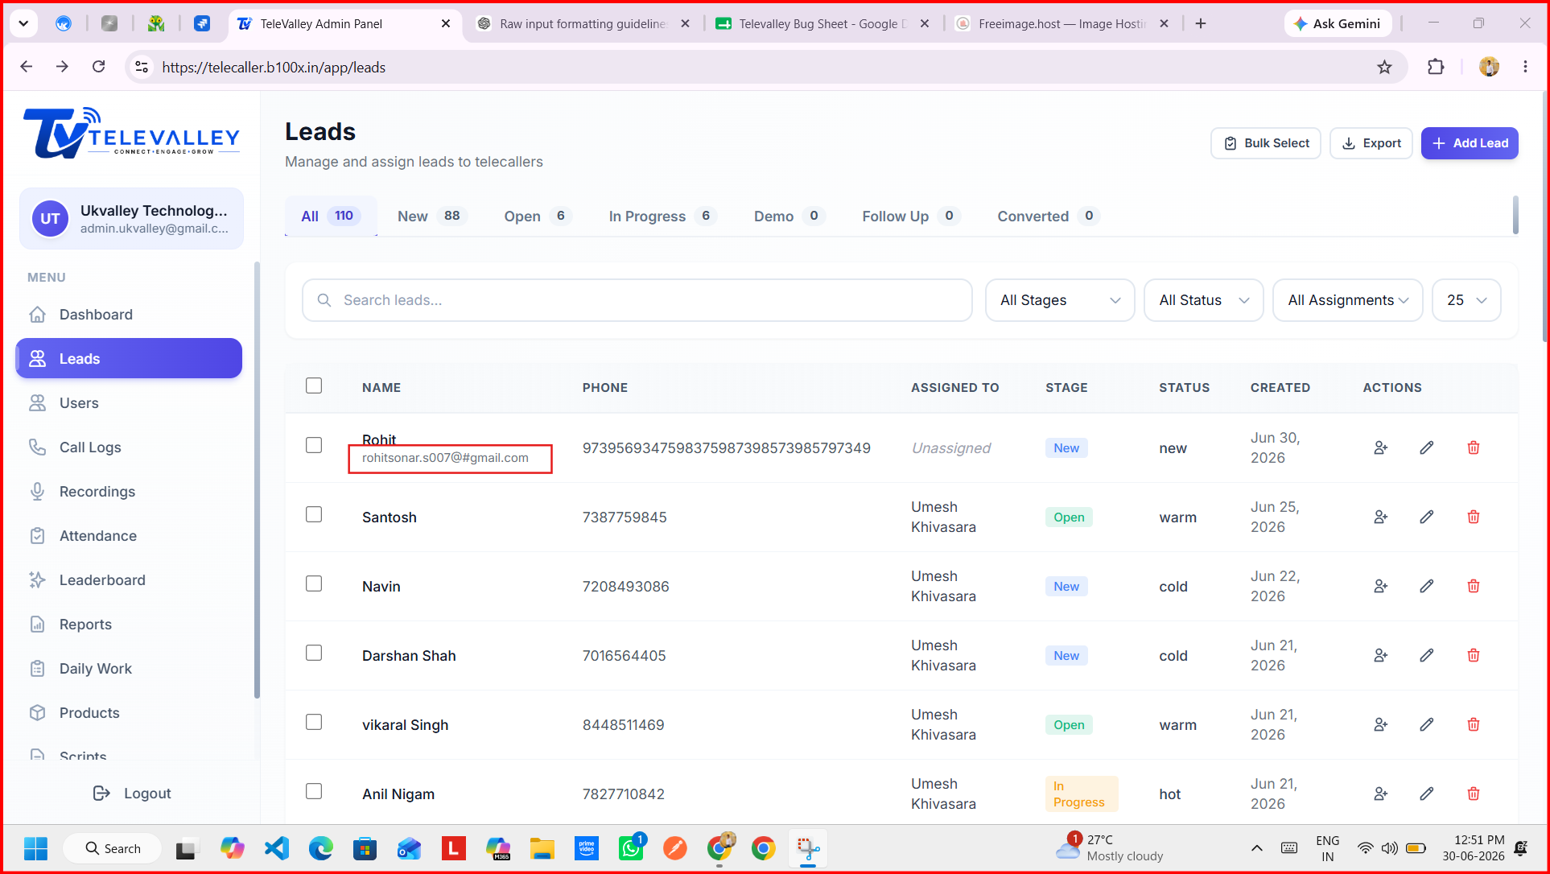The height and width of the screenshot is (874, 1550).
Task: Select the vikaral Singh row checkbox
Action: pos(314,722)
